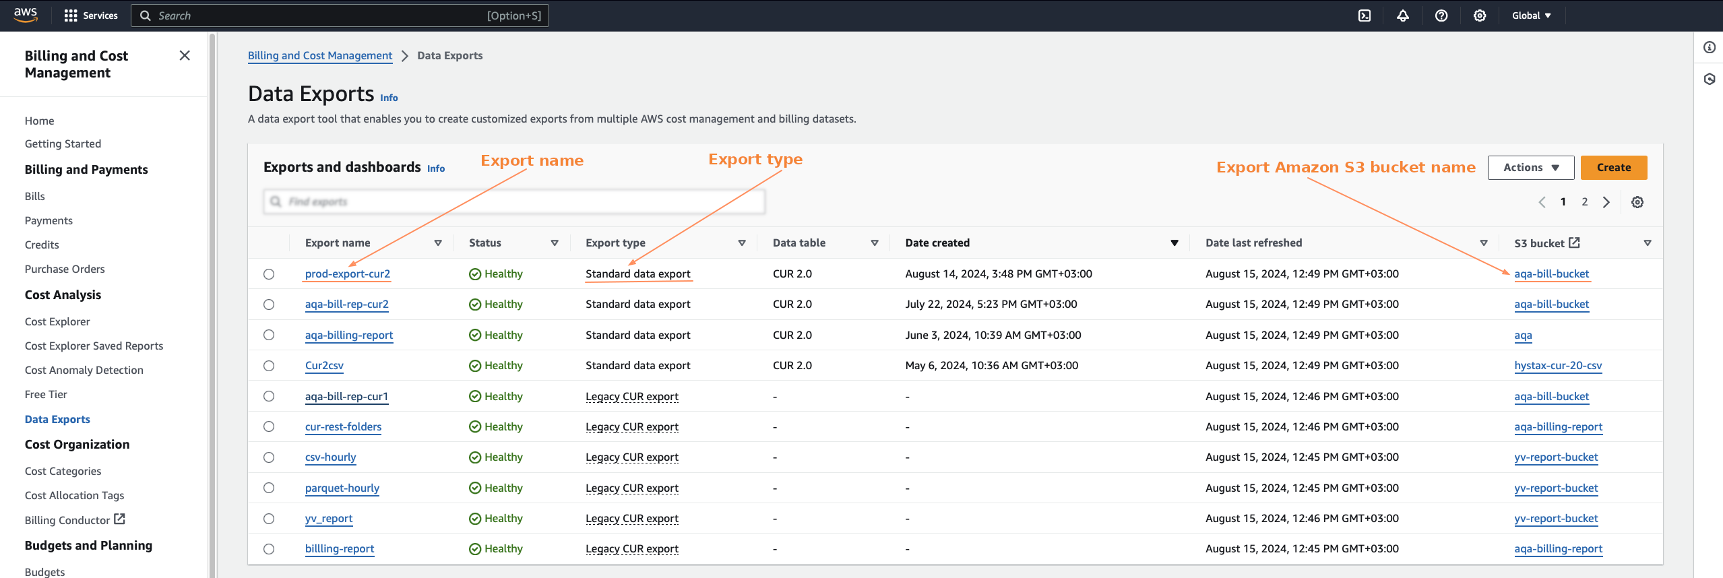
Task: Click the AWS top search box
Action: point(340,15)
